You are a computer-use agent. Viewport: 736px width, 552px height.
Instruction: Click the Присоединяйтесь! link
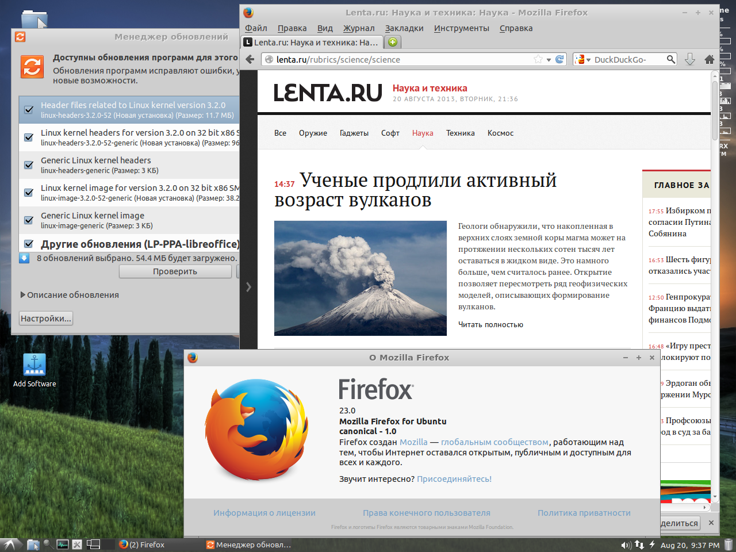[454, 479]
